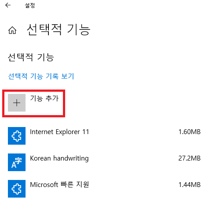Click the word handwriting in the list
213x202 pixels.
71,158
